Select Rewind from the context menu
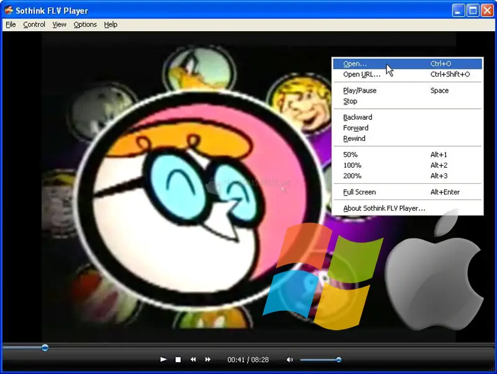 pyautogui.click(x=354, y=139)
